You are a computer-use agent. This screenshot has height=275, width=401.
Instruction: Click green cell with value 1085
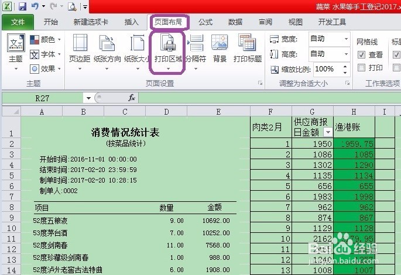[354, 154]
